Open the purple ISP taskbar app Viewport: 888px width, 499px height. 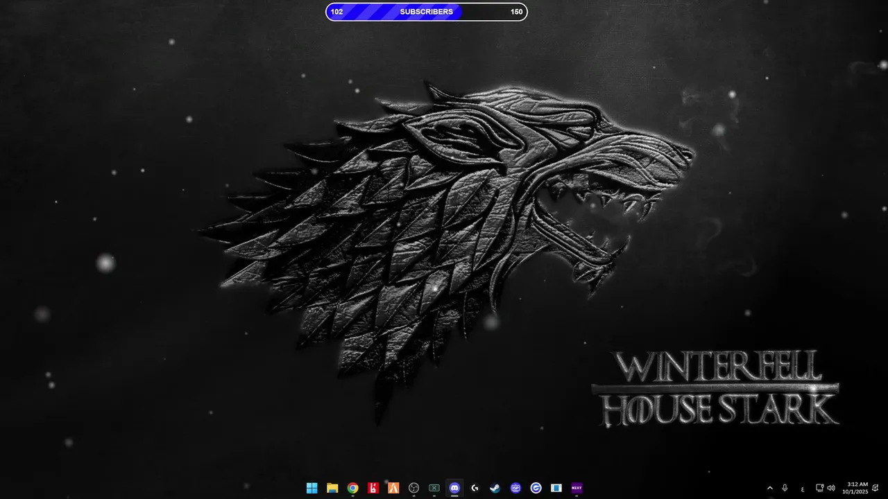(x=515, y=488)
